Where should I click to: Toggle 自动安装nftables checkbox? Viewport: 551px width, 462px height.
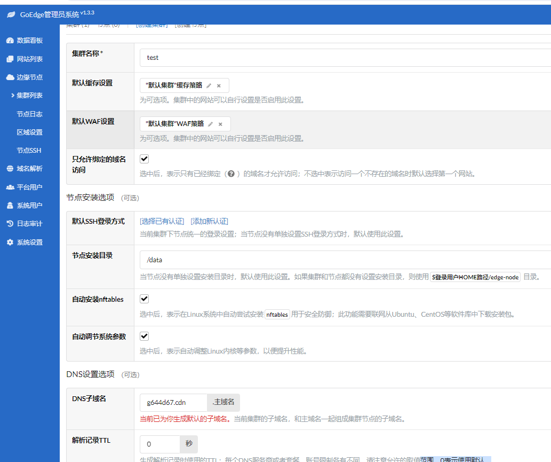point(145,299)
